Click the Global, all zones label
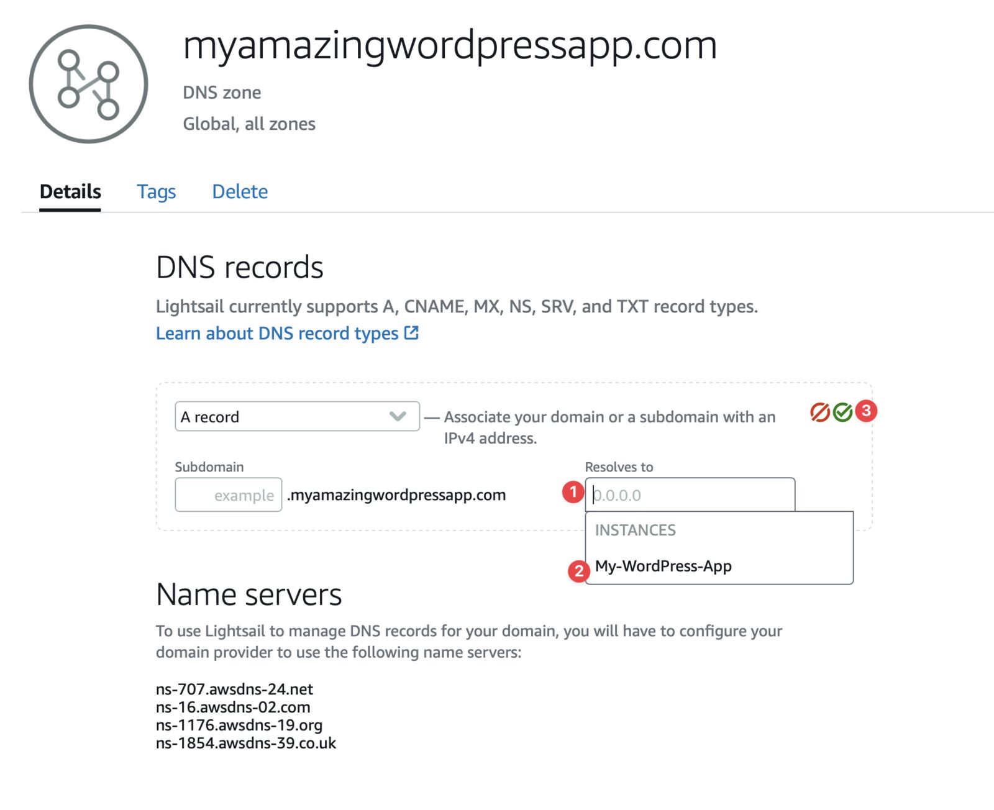 coord(249,124)
